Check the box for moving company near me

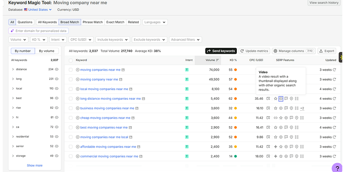(x=71, y=80)
